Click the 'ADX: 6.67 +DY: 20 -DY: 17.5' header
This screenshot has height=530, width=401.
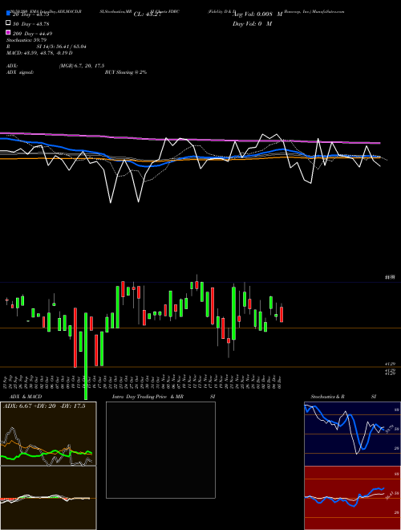click(x=44, y=406)
